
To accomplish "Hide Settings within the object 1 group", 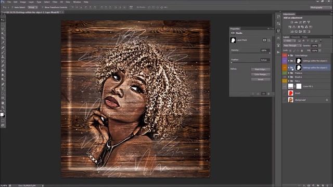I will click(285, 61).
